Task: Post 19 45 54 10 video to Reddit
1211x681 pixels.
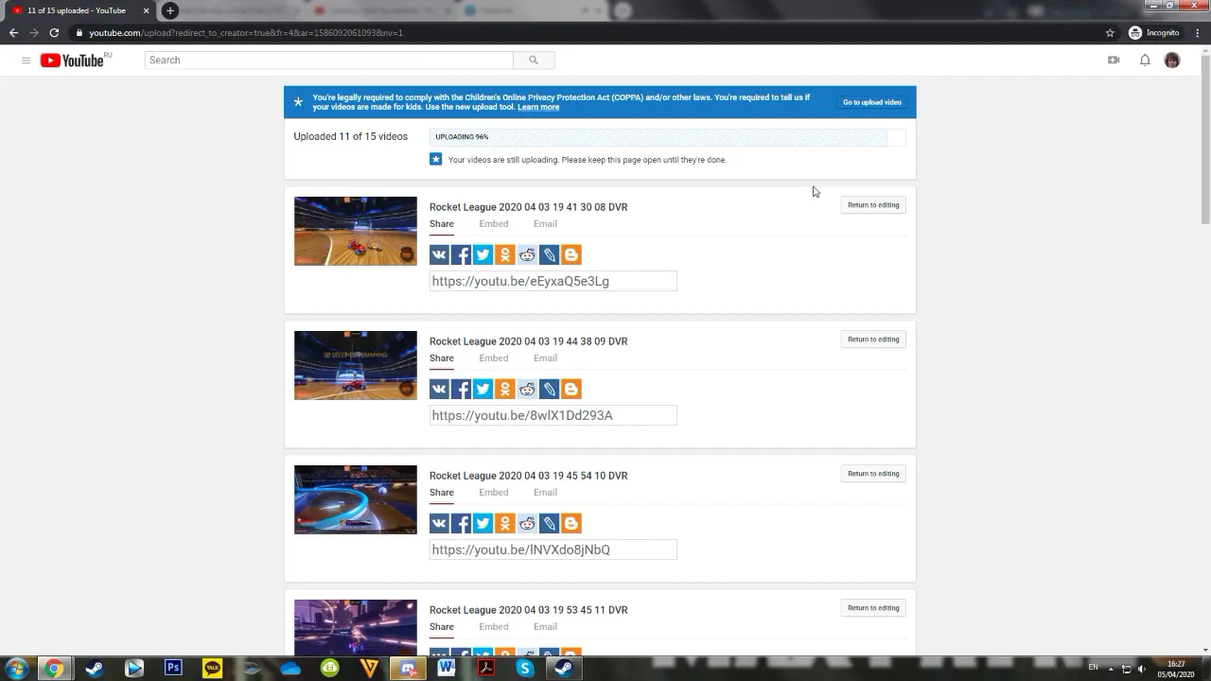Action: point(527,523)
